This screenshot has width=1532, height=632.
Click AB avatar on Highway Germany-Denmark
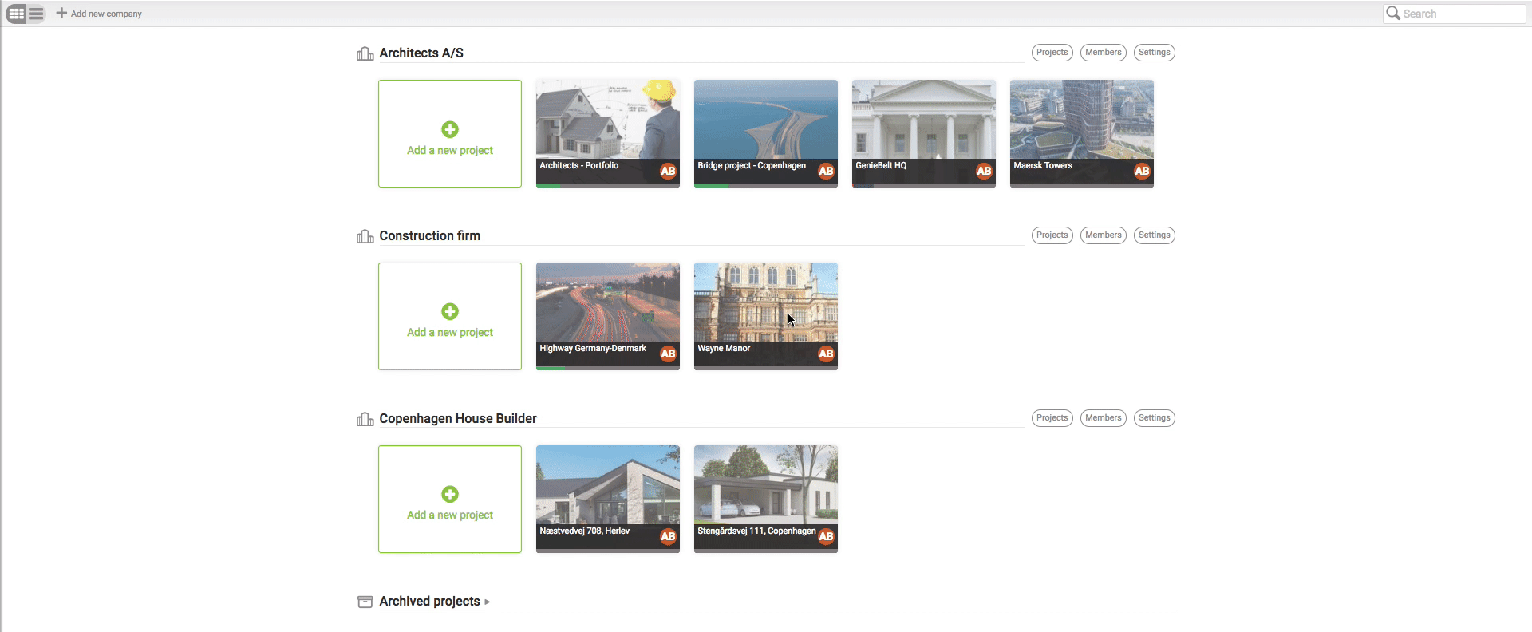coord(668,354)
